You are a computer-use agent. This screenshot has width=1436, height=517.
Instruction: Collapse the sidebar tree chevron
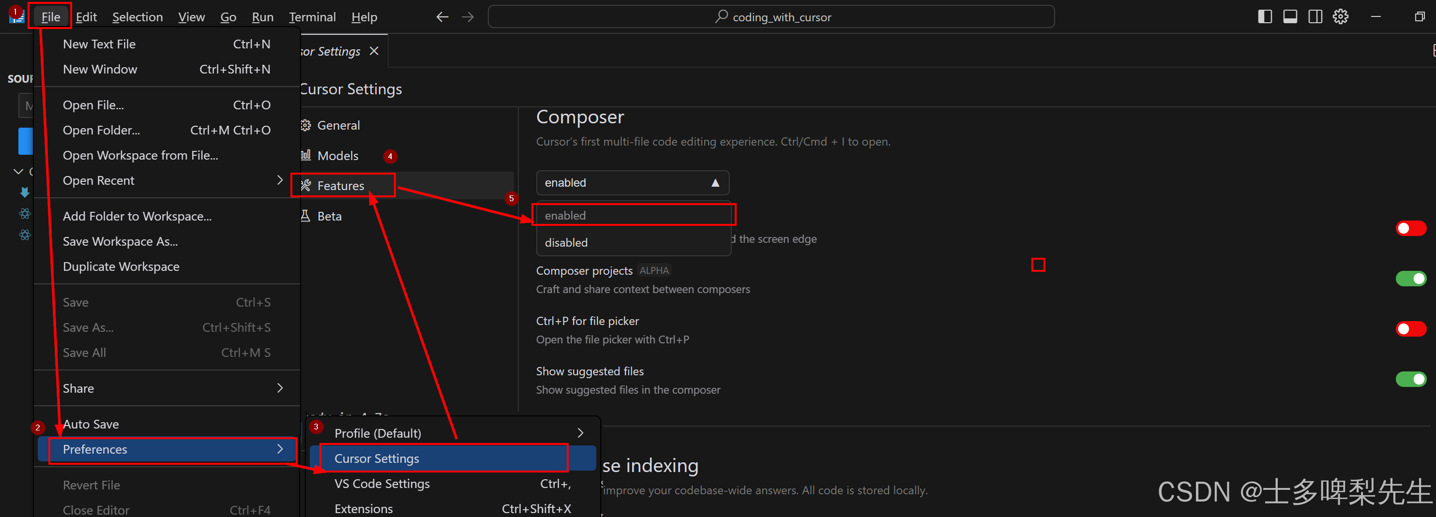pyautogui.click(x=18, y=172)
